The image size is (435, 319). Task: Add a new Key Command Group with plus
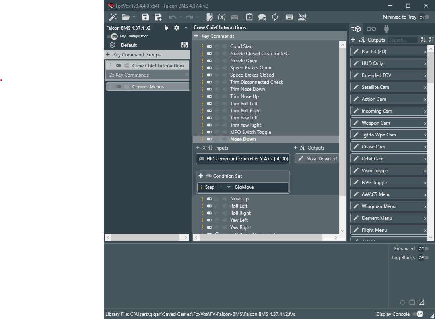(108, 54)
